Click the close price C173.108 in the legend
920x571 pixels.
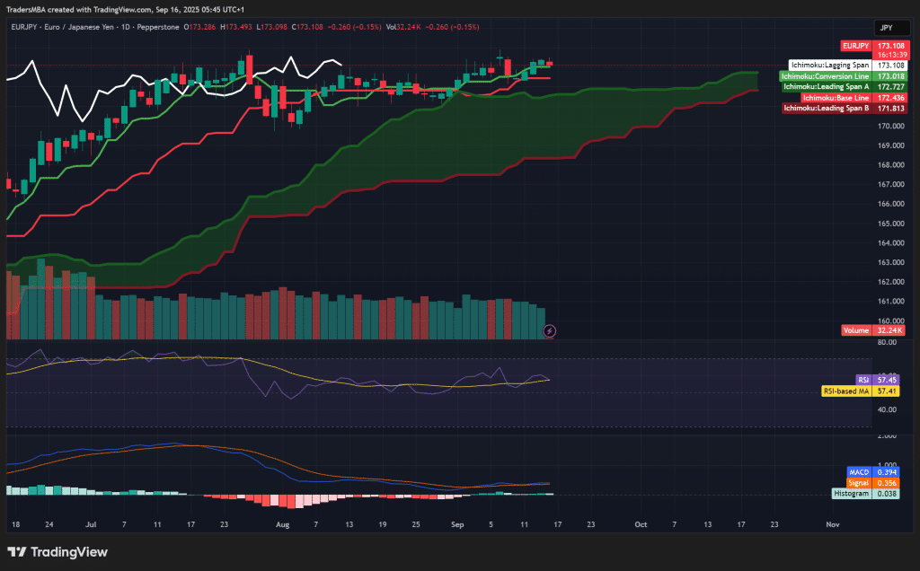coord(305,27)
